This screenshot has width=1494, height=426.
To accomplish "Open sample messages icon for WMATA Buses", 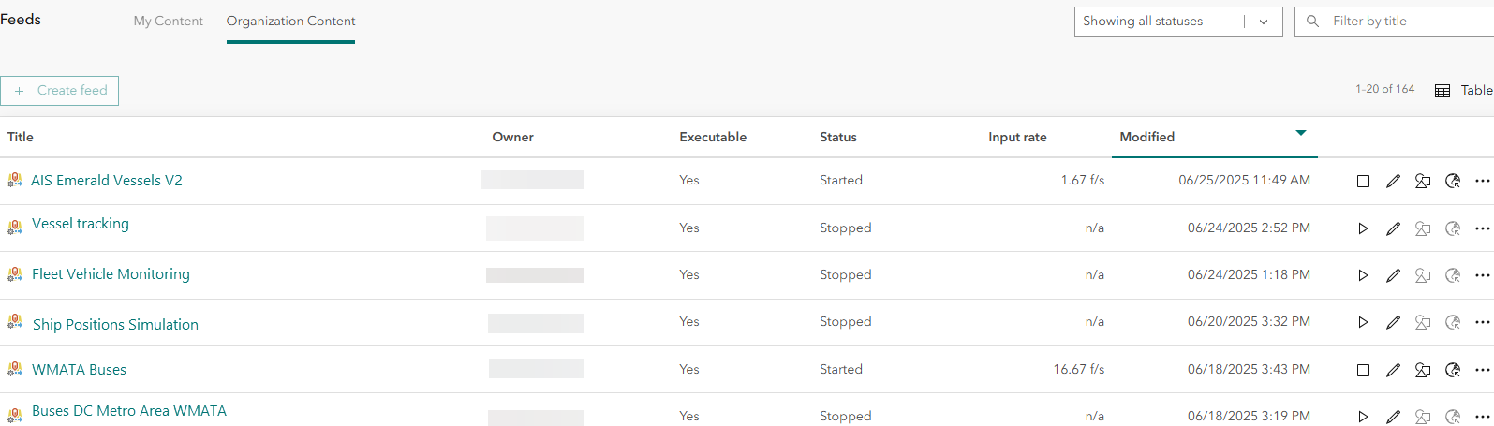I will coord(1423,370).
